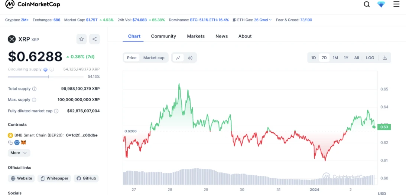Open the Whitepaper link

click(x=54, y=178)
